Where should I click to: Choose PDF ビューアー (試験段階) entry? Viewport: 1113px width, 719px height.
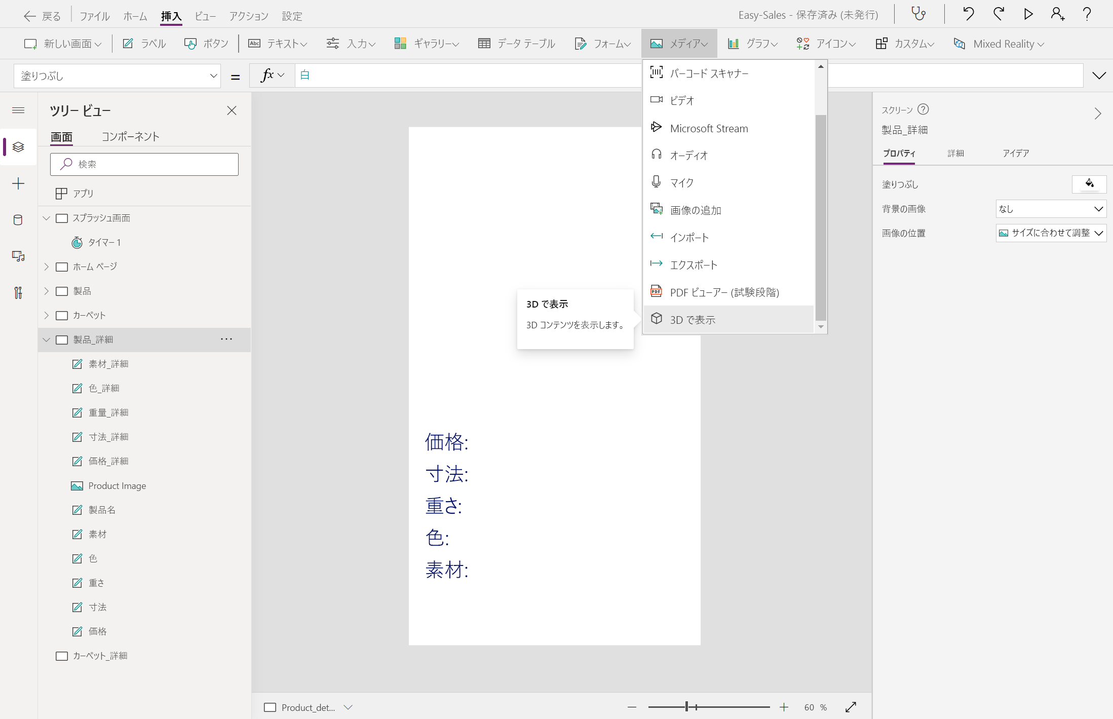(728, 292)
